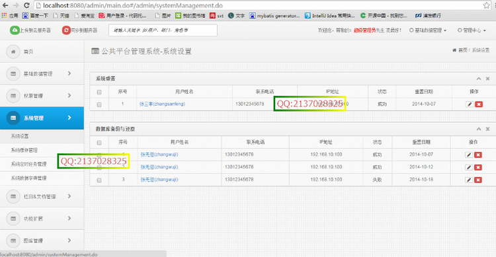Toggle select-all checkbox in 数据库备份与还原 table header

[x=99, y=143]
